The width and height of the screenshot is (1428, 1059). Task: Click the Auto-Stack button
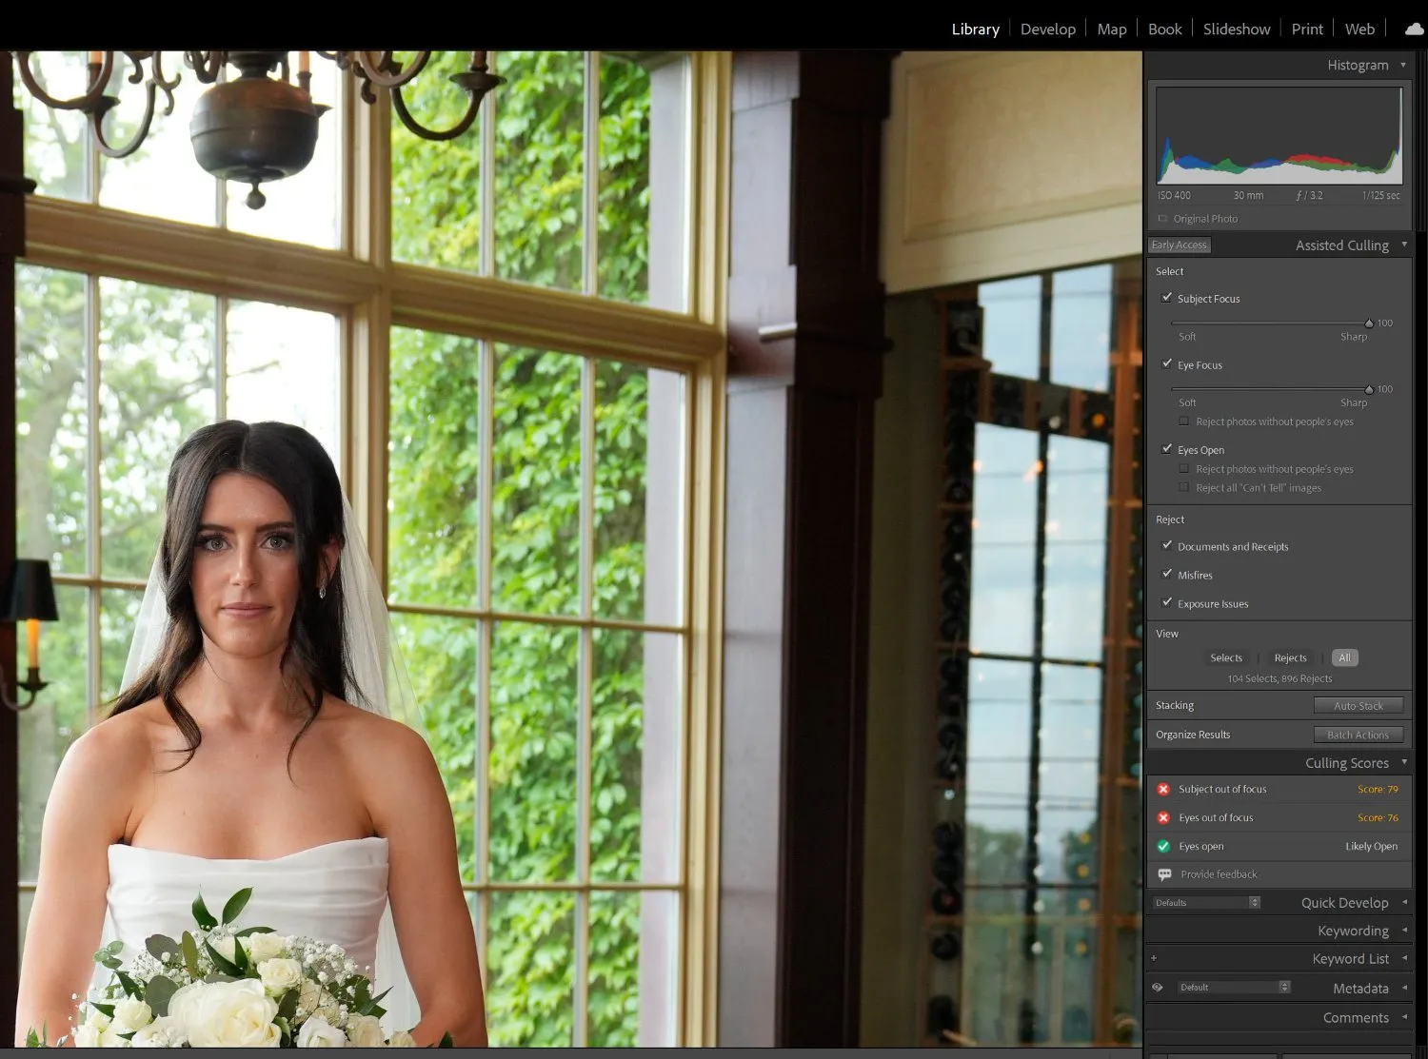point(1359,705)
